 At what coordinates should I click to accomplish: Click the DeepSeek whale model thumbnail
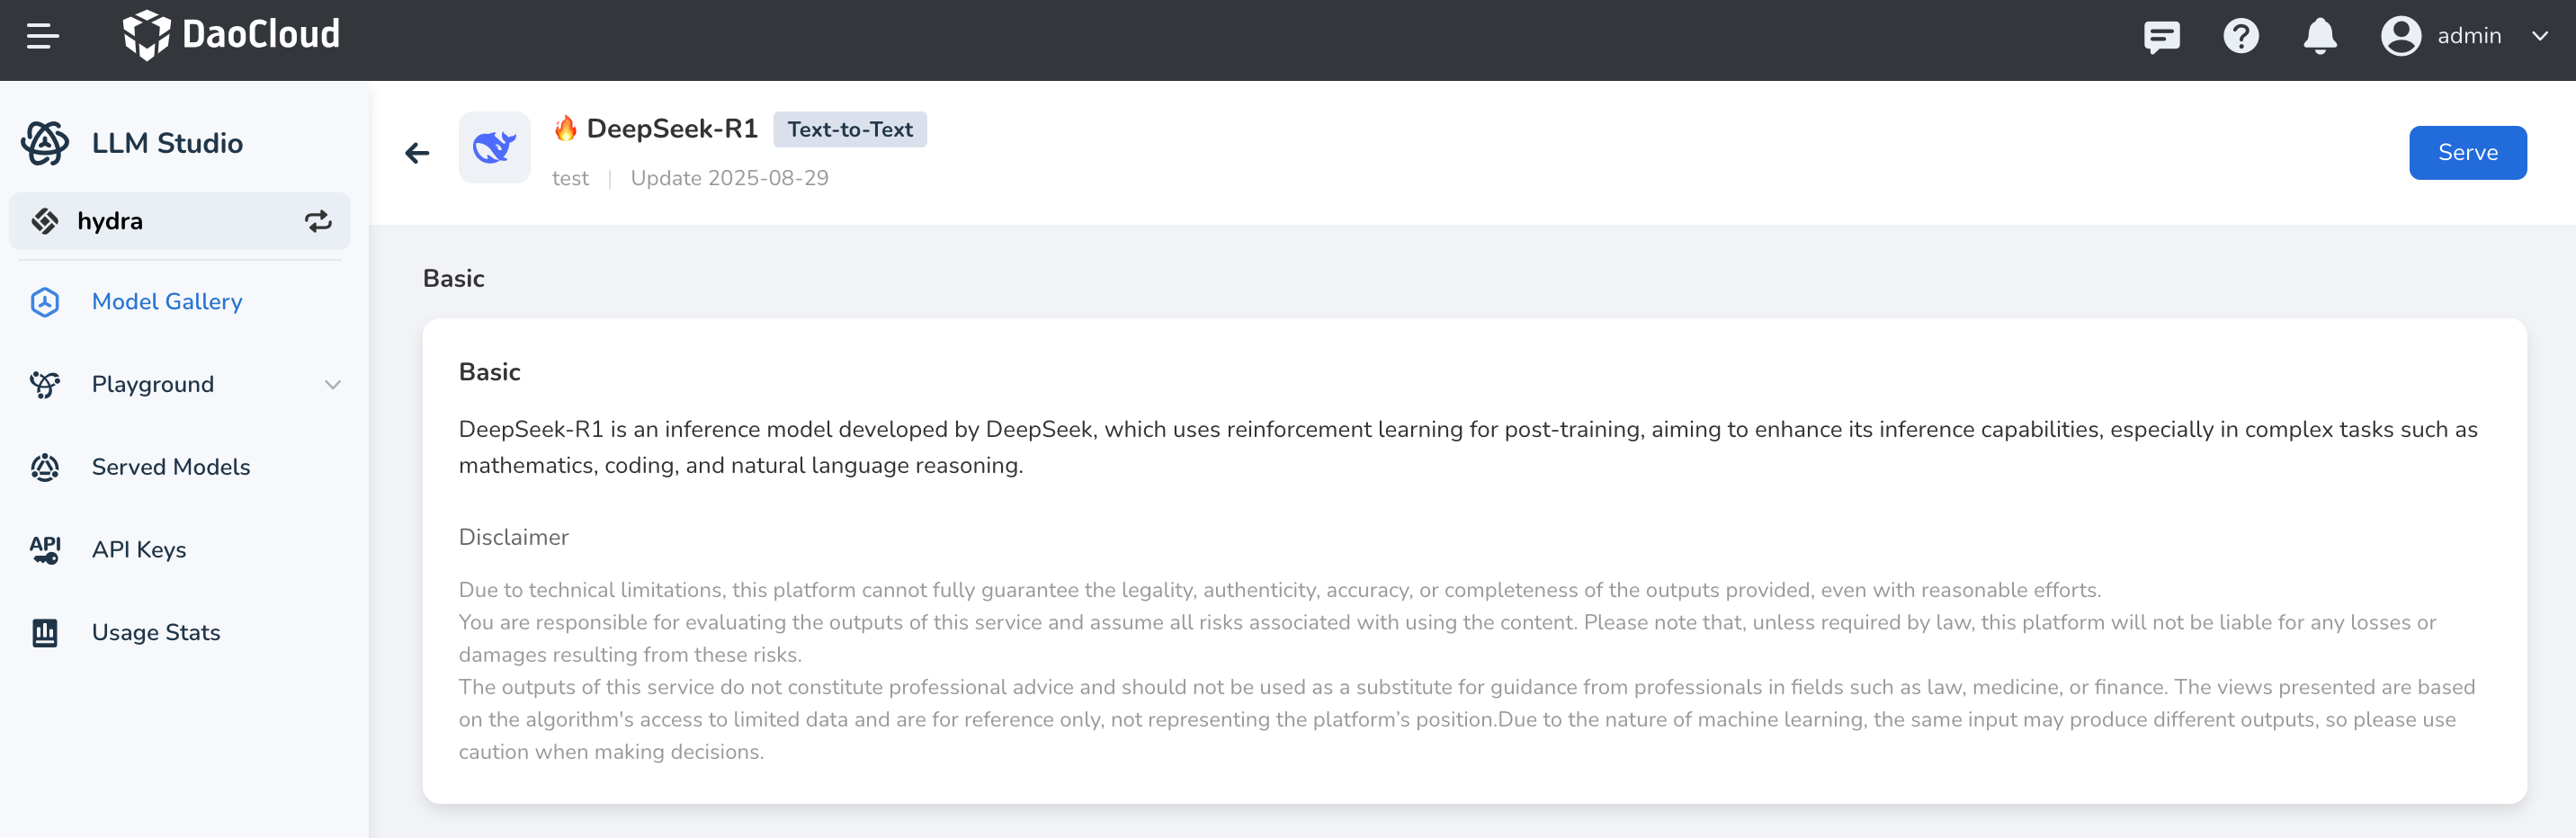(x=494, y=148)
